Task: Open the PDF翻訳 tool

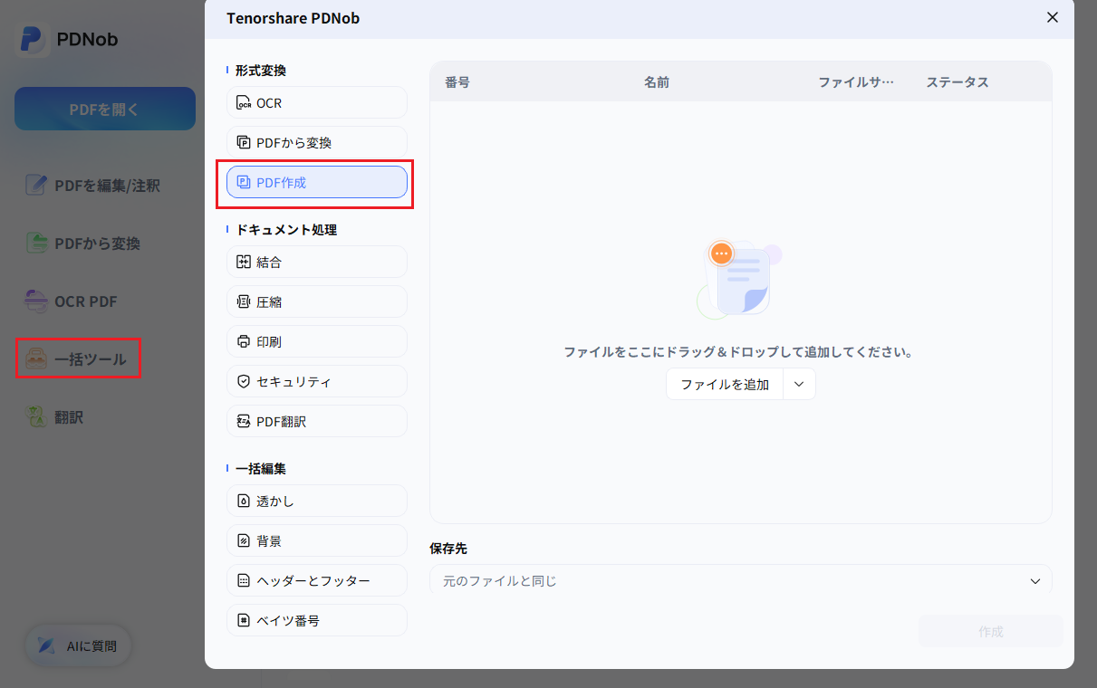Action: point(317,422)
